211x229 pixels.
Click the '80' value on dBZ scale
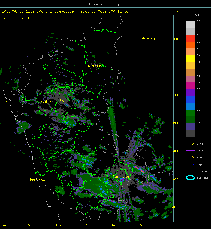point(198,21)
